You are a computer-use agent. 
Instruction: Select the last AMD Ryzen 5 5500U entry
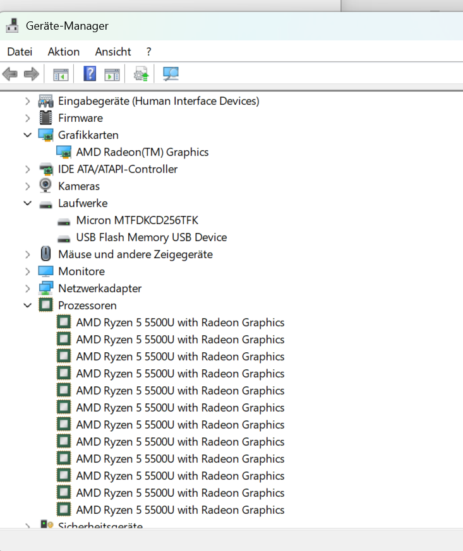[x=181, y=510]
